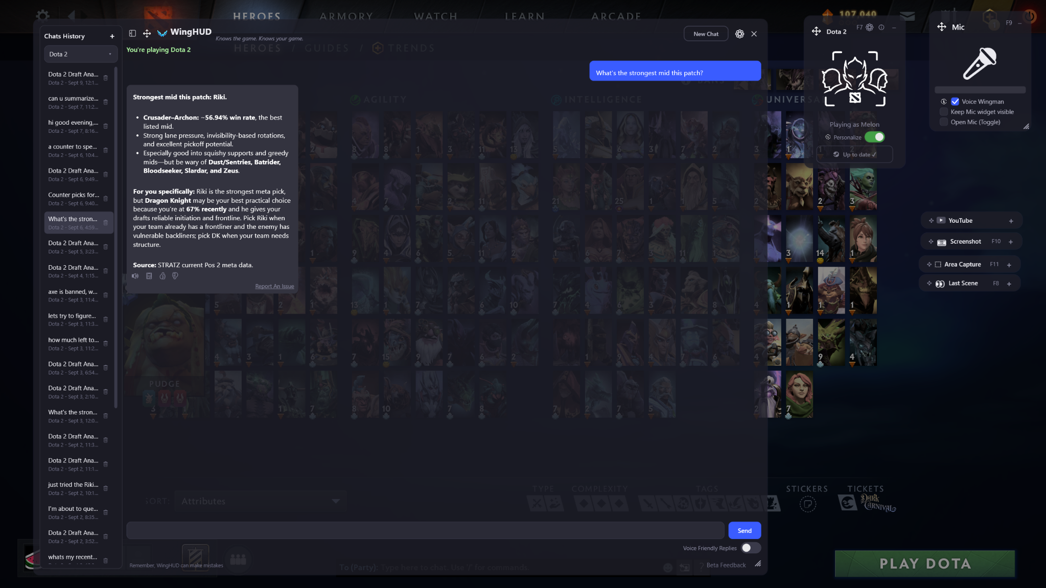1046x588 pixels.
Task: Expand the Screenshot widget with plus
Action: (x=1011, y=242)
